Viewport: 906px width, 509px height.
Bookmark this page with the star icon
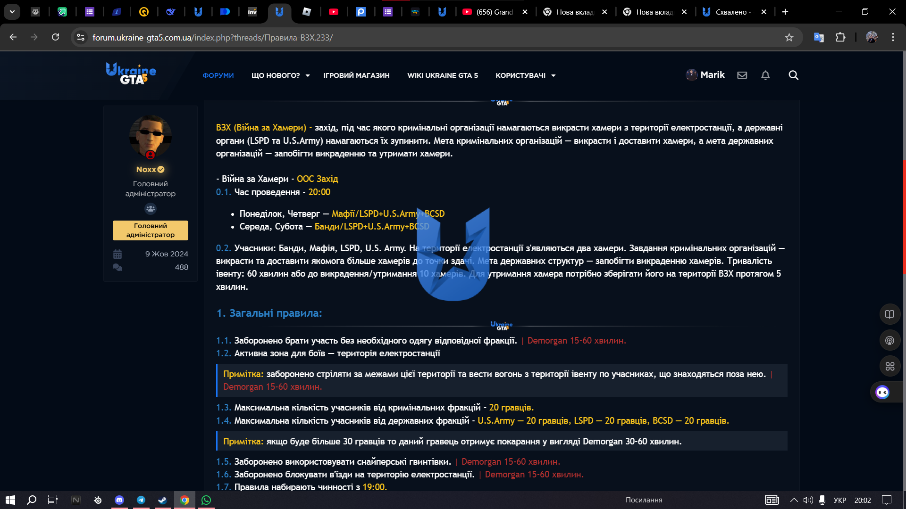[x=789, y=37]
